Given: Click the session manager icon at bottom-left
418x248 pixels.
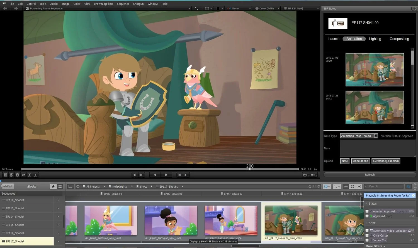Looking at the screenshot, I should [5, 175].
